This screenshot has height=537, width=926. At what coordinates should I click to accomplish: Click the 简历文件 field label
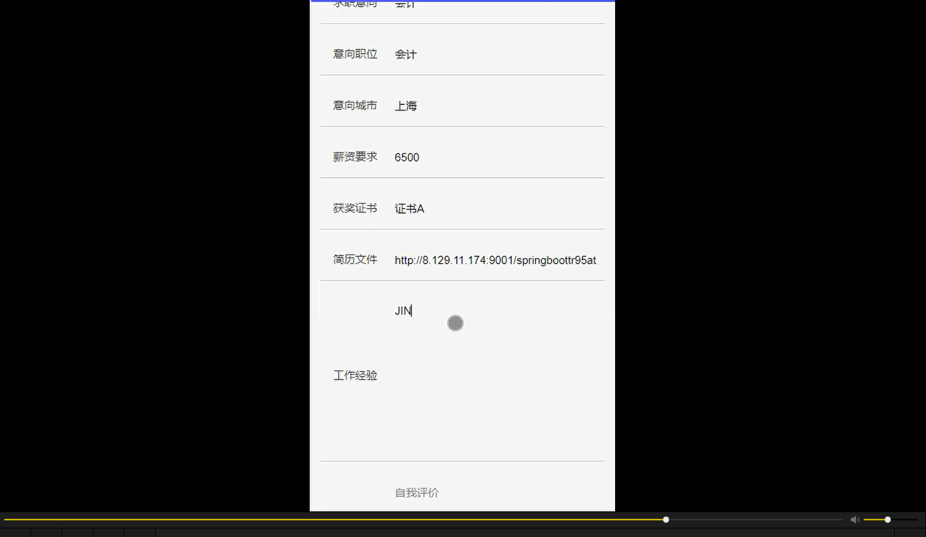tap(354, 259)
